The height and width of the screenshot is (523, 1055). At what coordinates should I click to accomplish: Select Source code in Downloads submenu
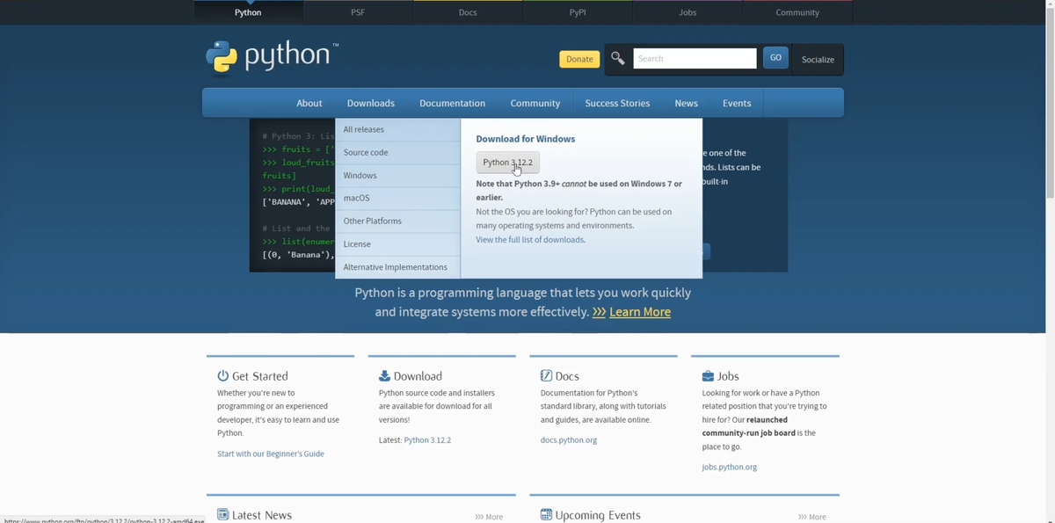[397, 152]
